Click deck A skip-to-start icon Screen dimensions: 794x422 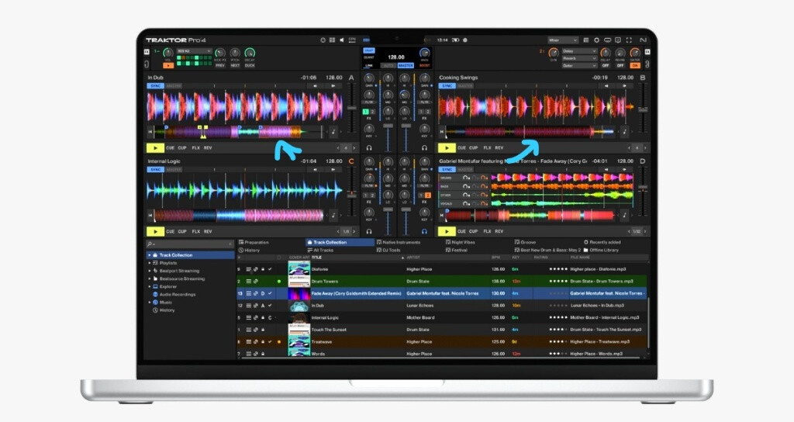click(150, 132)
